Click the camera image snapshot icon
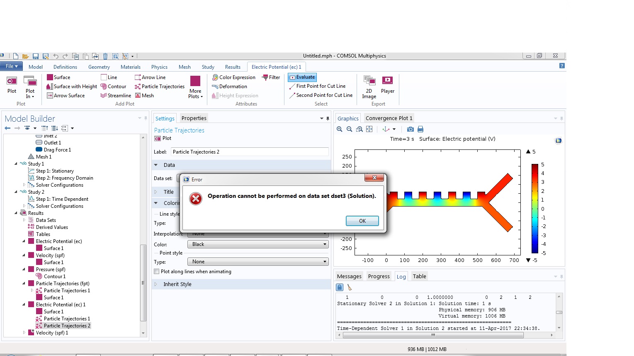 [x=410, y=129]
